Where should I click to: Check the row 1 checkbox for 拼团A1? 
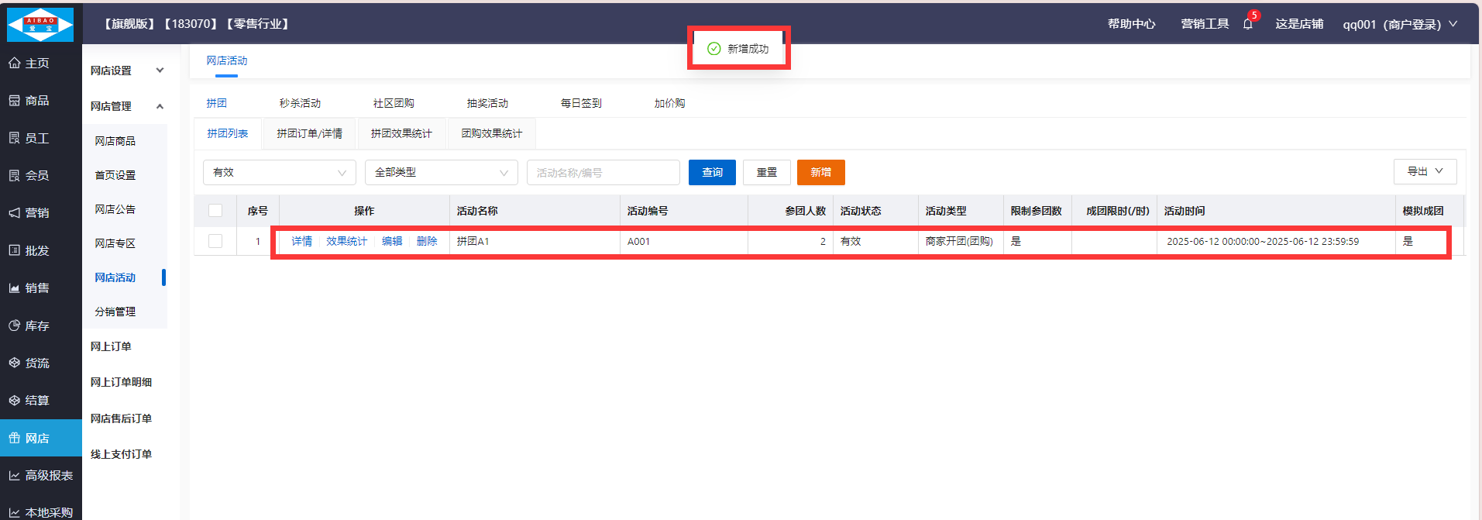215,241
